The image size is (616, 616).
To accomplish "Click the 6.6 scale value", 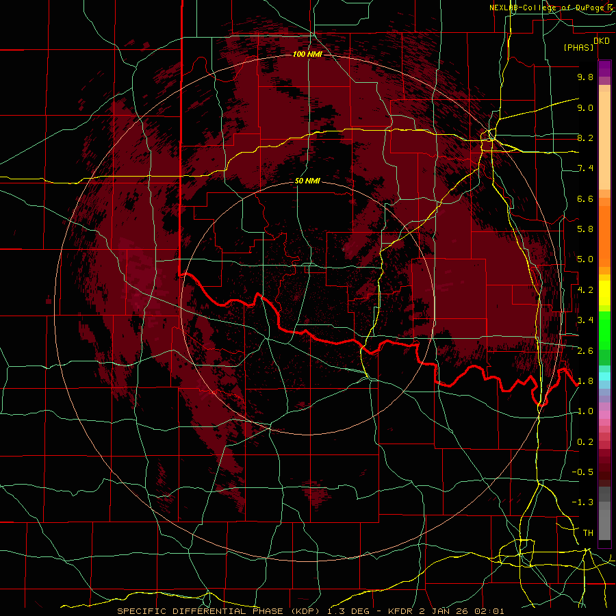I will [585, 198].
